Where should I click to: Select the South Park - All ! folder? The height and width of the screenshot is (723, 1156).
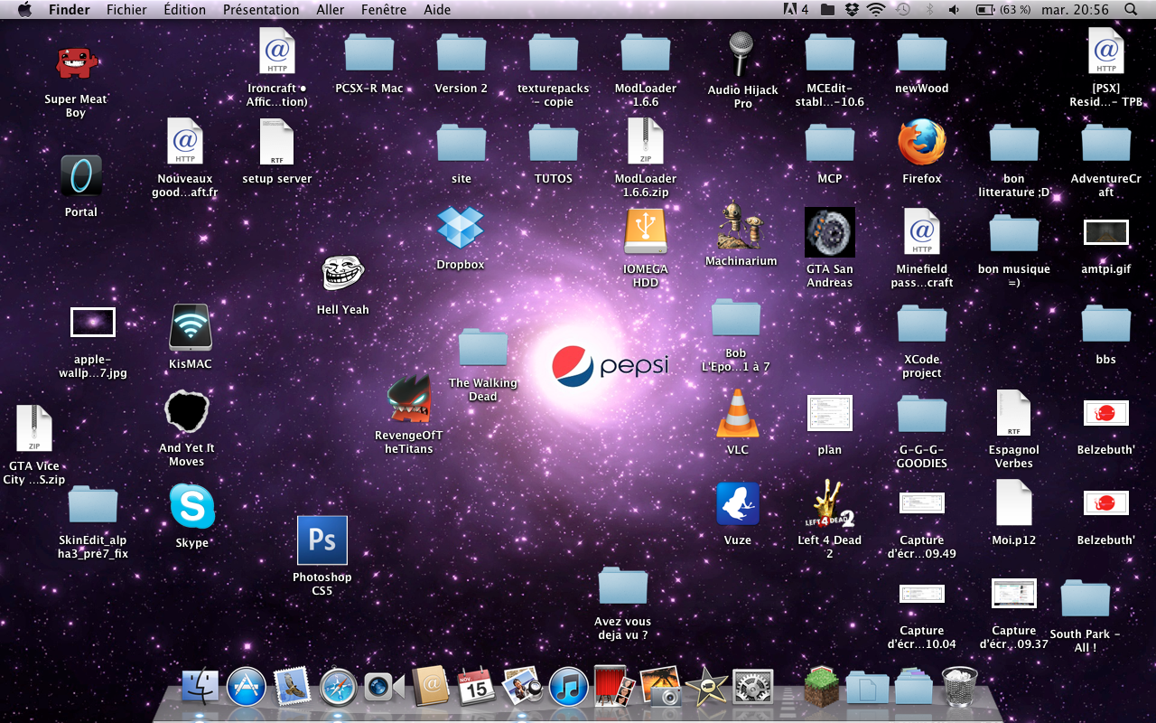click(1085, 598)
